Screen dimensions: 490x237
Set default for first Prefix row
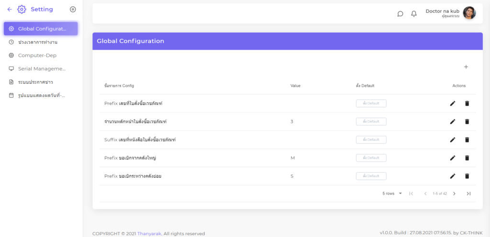(371, 103)
